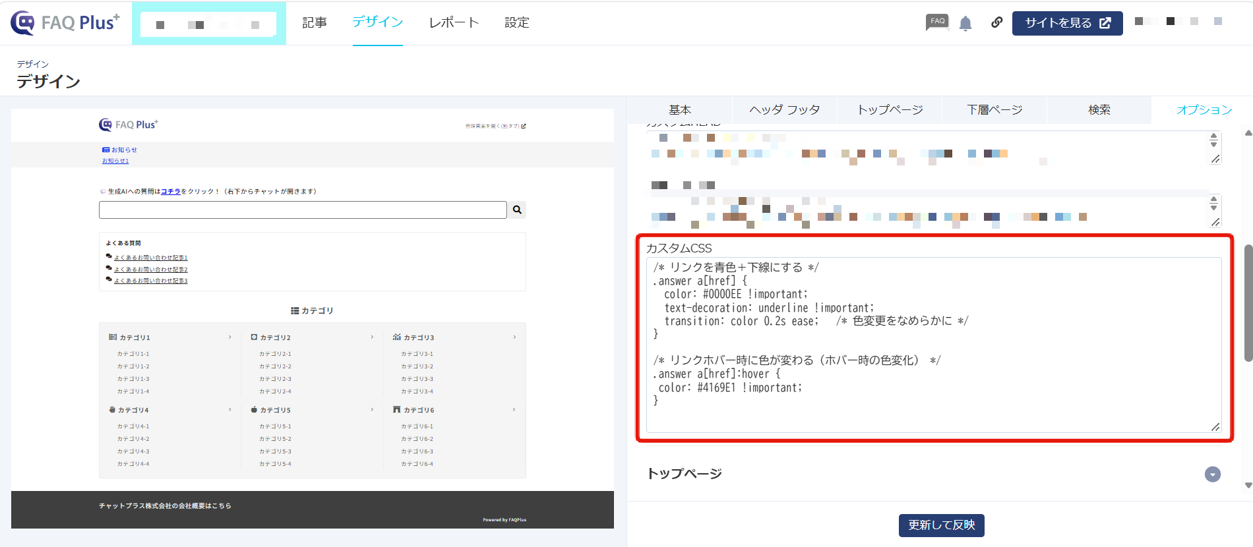Click the カテゴリ list heading icon
Image resolution: width=1253 pixels, height=547 pixels.
pyautogui.click(x=295, y=310)
